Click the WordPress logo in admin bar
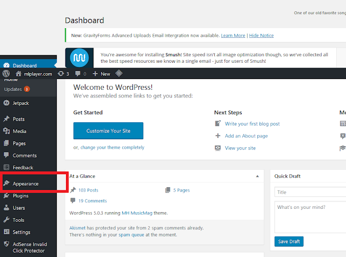Screen dimensions: 346x257 point(6,74)
